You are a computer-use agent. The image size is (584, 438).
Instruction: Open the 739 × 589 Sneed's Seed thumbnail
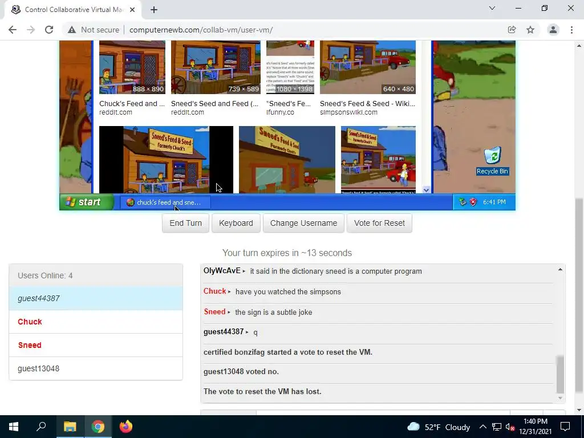point(216,67)
